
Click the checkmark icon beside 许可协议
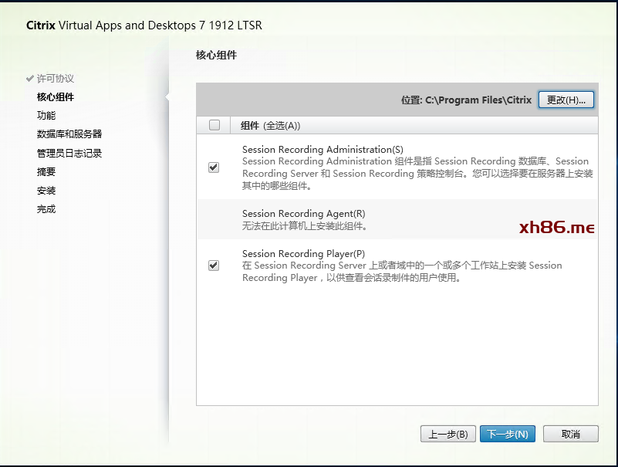30,79
